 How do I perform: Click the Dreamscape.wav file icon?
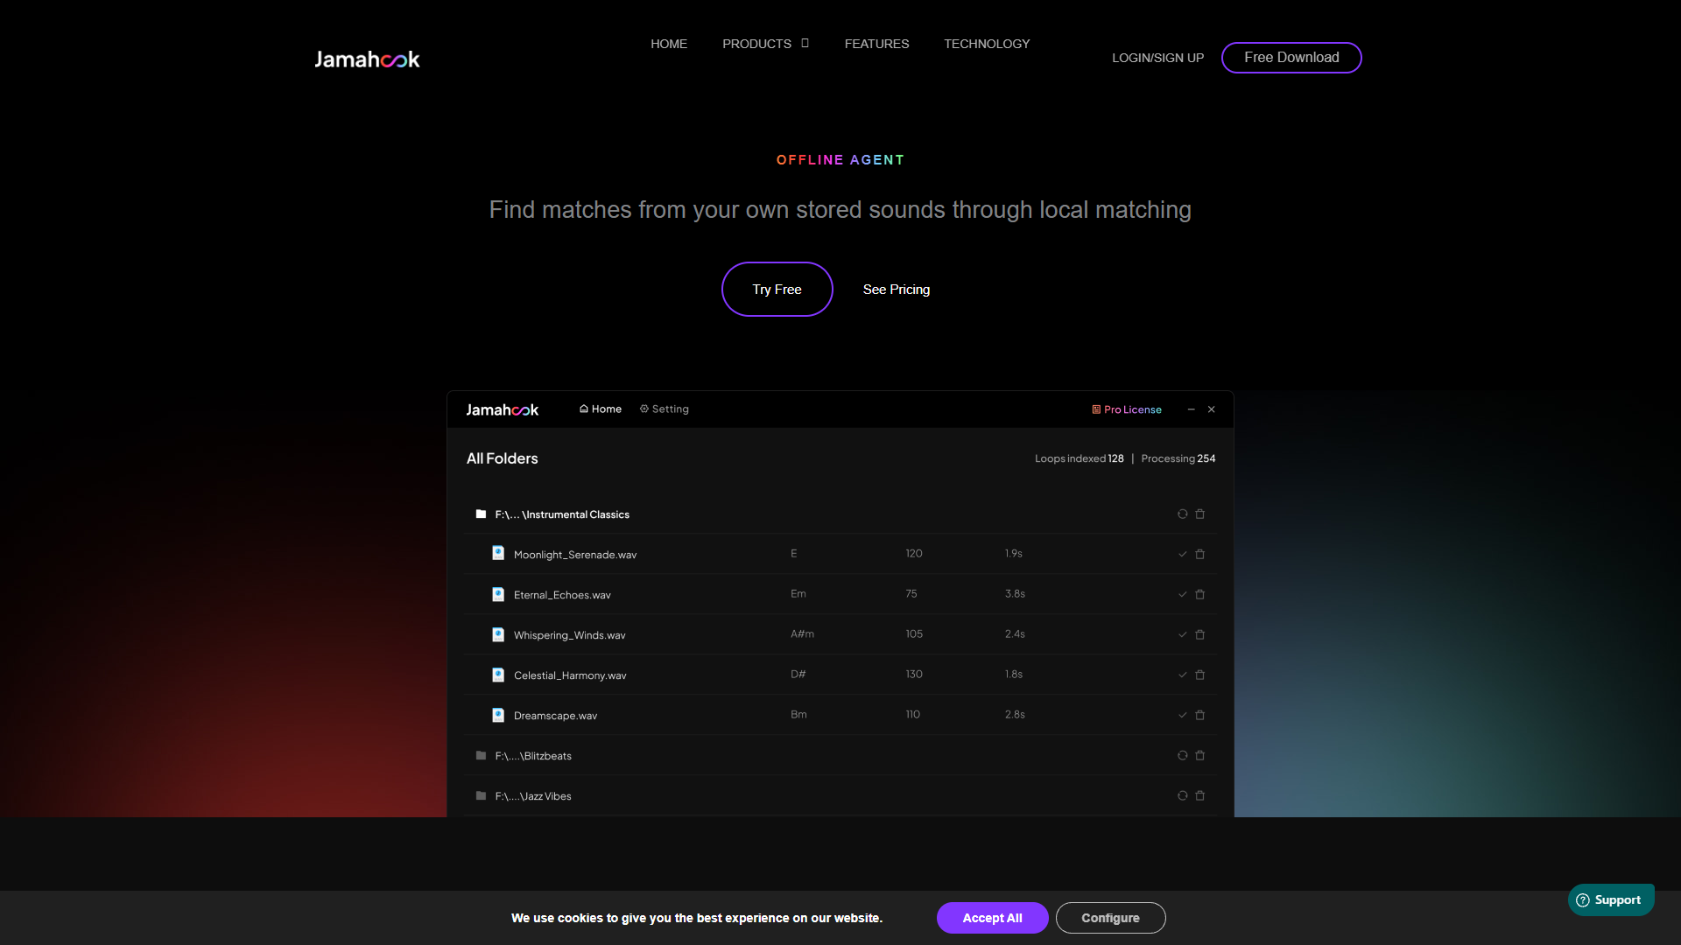coord(498,716)
